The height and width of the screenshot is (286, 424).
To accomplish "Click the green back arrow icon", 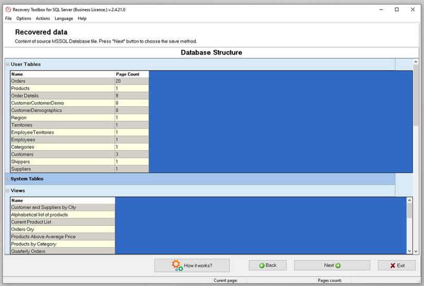I will click(x=262, y=265).
